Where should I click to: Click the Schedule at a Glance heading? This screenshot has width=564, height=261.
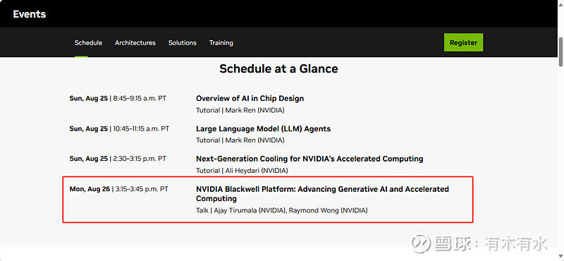278,68
